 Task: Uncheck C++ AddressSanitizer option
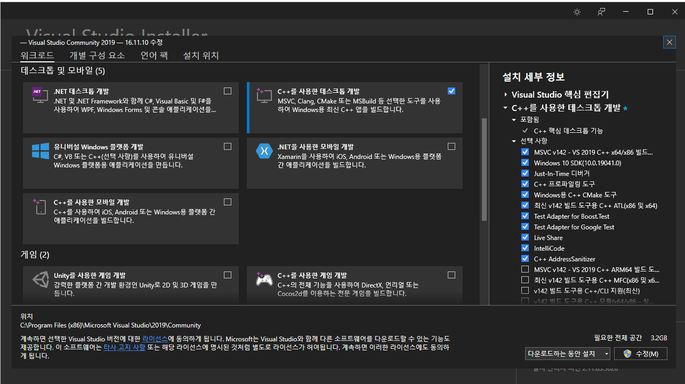(x=525, y=259)
